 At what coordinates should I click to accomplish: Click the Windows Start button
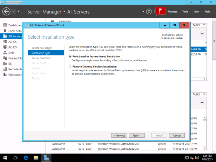(6, 158)
